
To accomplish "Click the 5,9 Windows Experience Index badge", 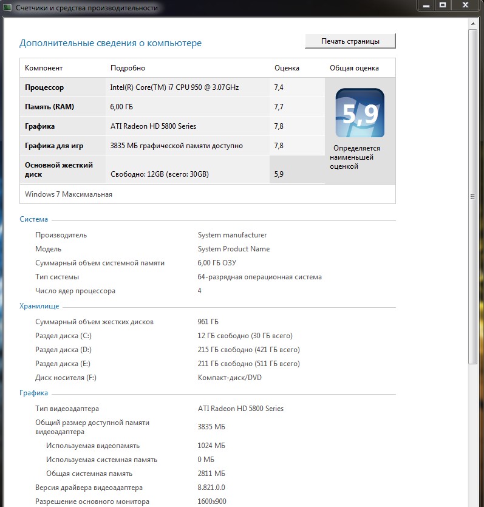I will tap(360, 113).
